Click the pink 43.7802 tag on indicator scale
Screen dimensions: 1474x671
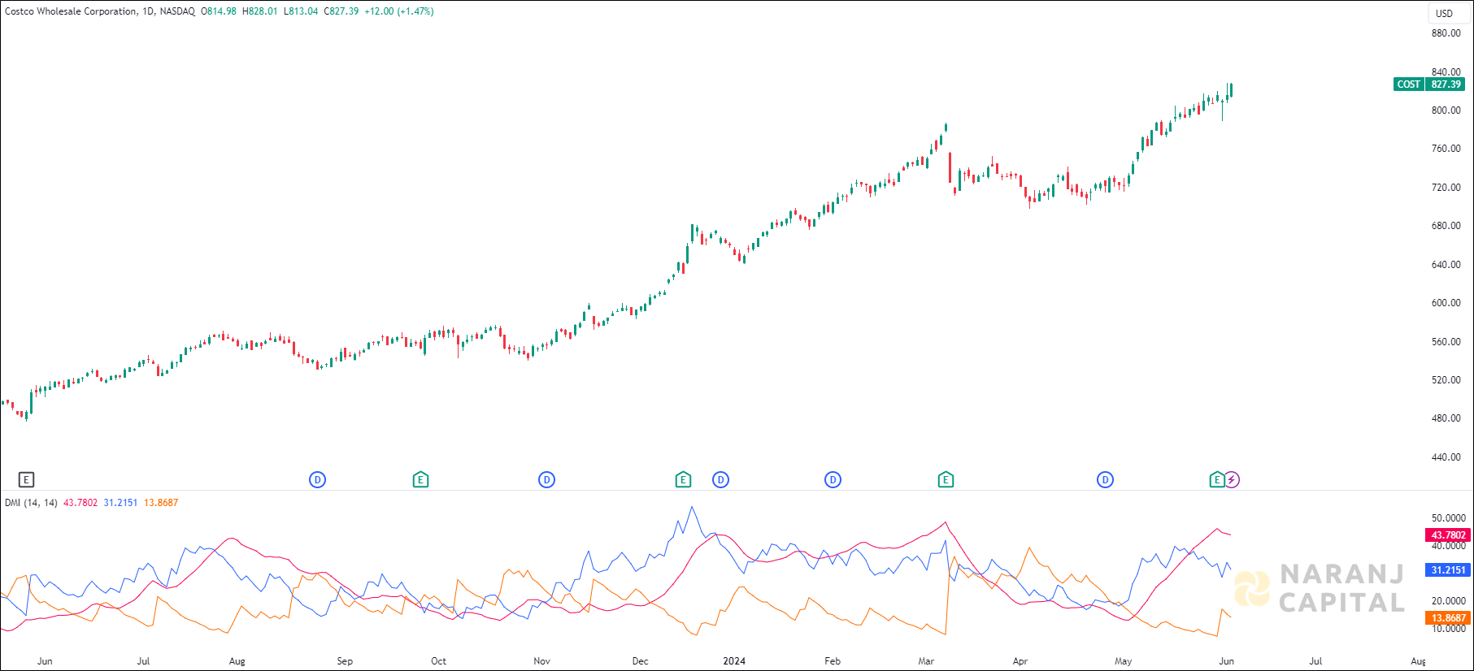(1448, 535)
